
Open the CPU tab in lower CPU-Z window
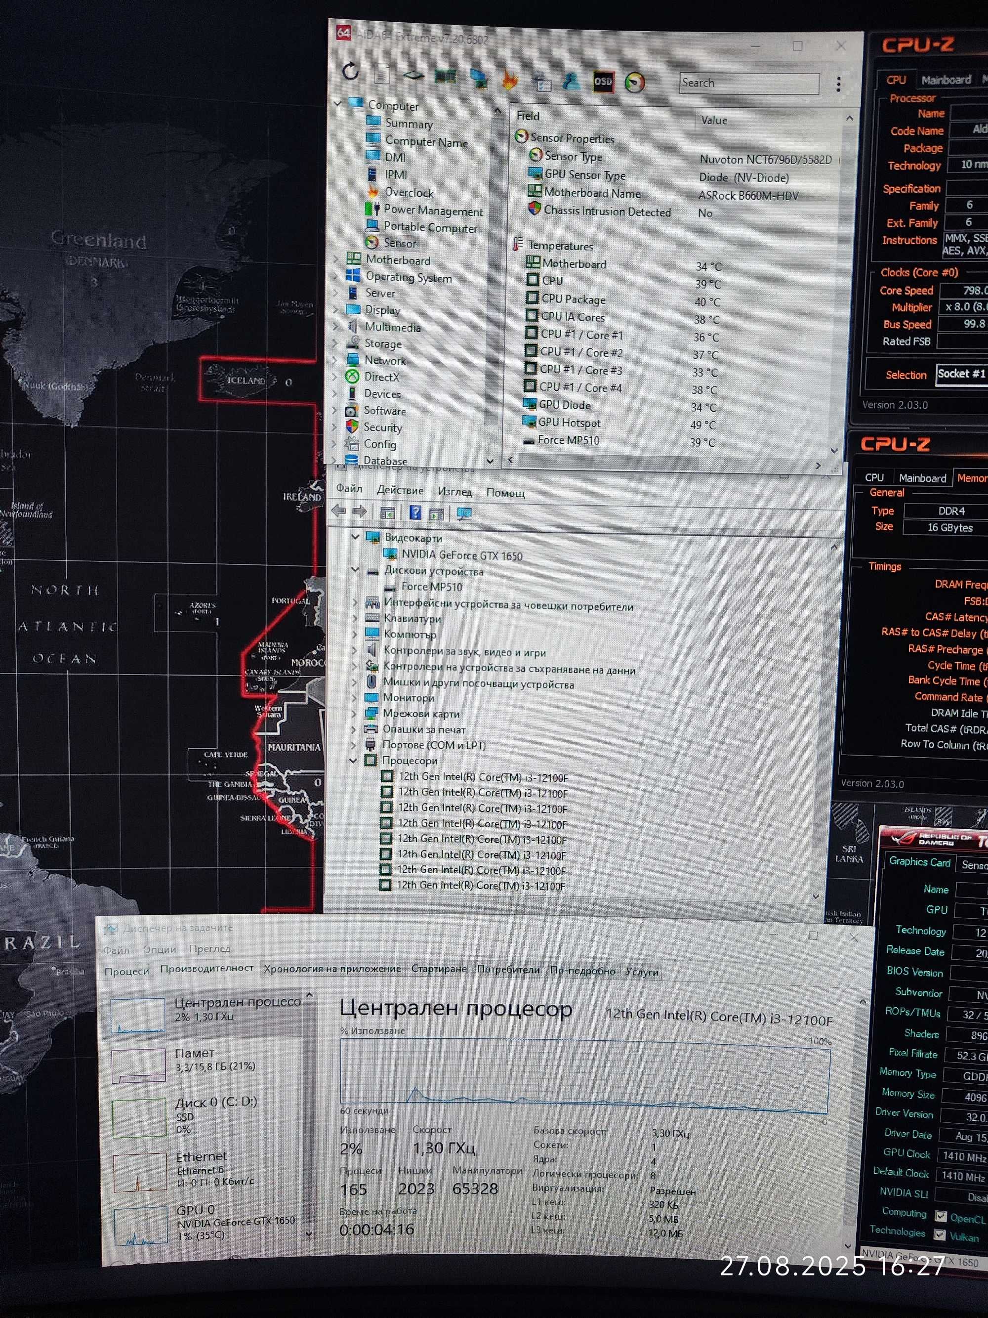click(x=874, y=477)
